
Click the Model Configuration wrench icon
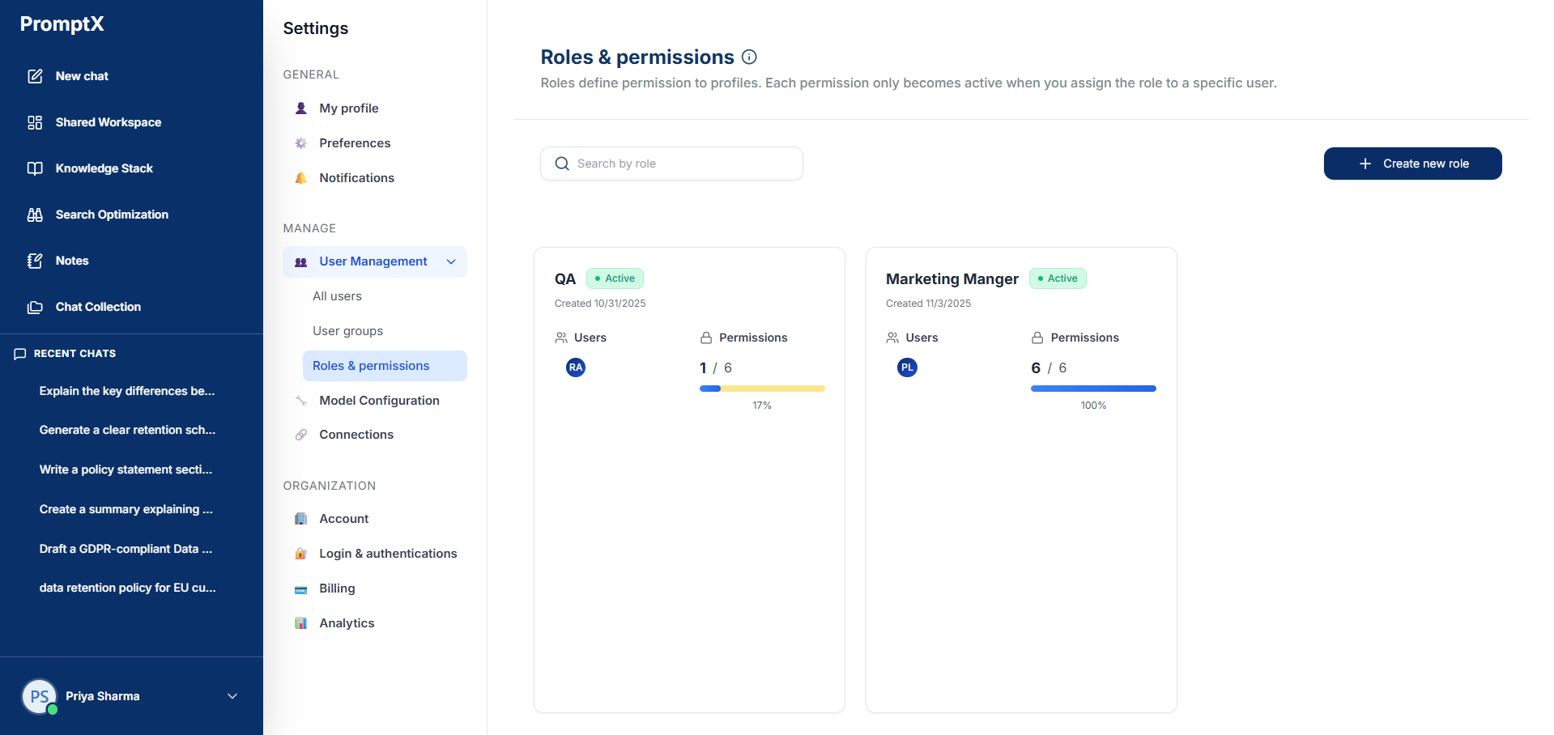[301, 401]
